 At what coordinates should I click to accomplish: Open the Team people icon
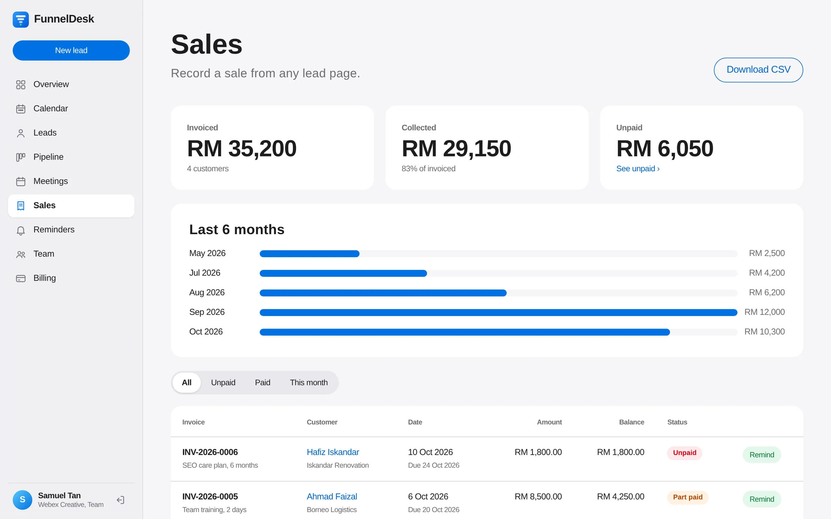coord(21,254)
